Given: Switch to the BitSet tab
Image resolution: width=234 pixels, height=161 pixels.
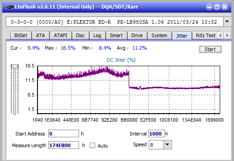Looking at the screenshot, I should 21,35.
